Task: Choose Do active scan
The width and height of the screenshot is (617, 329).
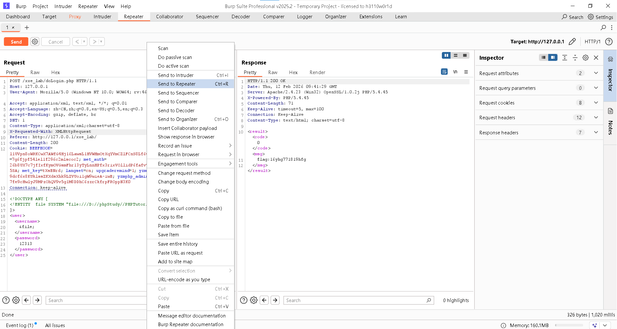Action: coord(191,66)
